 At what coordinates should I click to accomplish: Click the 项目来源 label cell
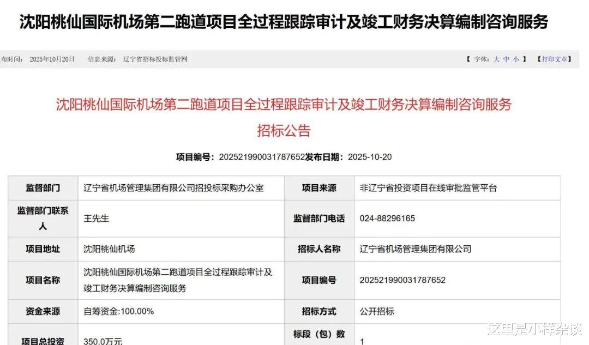click(319, 187)
